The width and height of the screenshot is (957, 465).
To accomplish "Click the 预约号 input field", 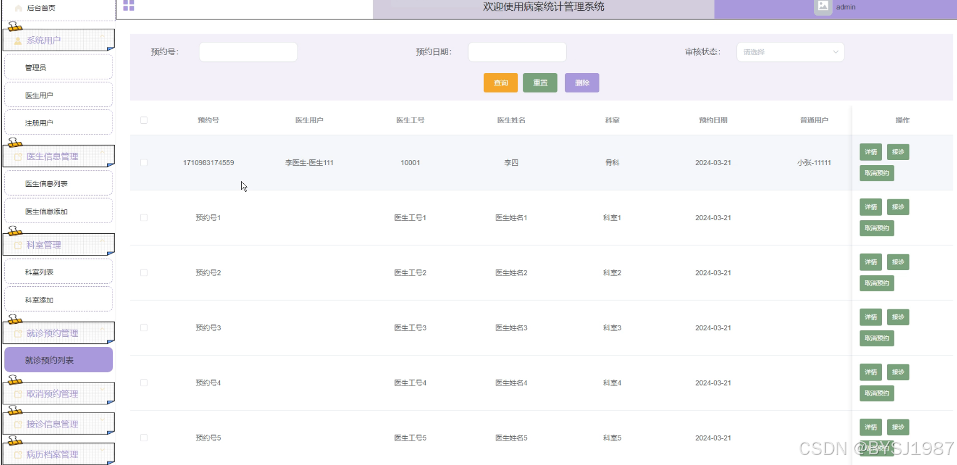I will 248,52.
